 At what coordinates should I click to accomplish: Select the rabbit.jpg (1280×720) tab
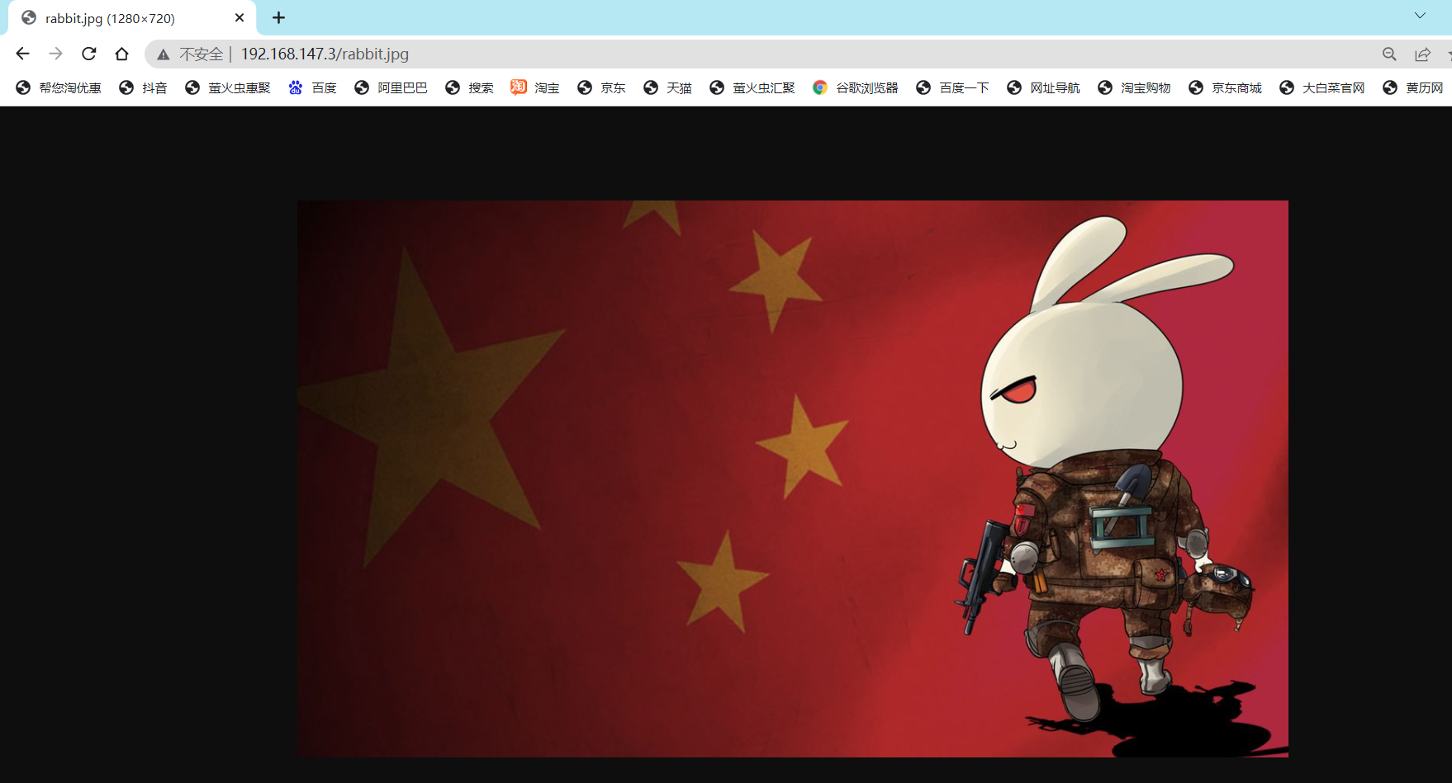pos(132,17)
